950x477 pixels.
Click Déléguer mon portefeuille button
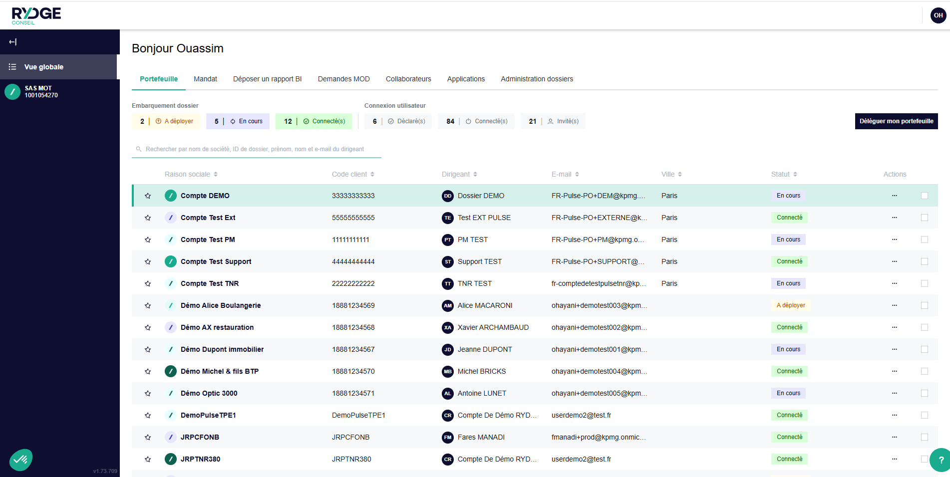896,121
